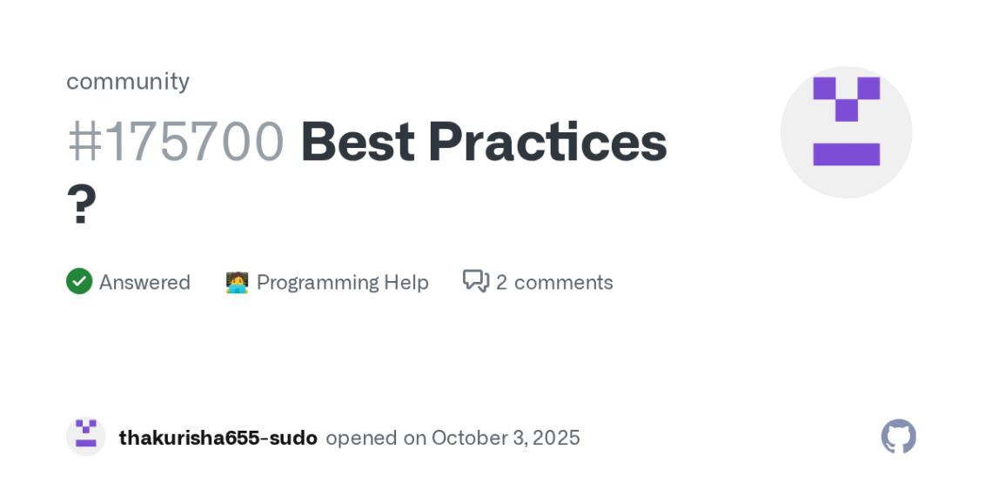Viewport: 992px width, 496px height.
Task: Click the "community" repository label
Action: point(128,81)
